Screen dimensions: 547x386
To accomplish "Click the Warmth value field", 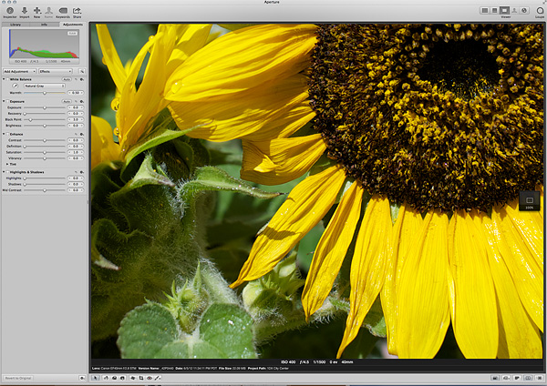I will 75,93.
